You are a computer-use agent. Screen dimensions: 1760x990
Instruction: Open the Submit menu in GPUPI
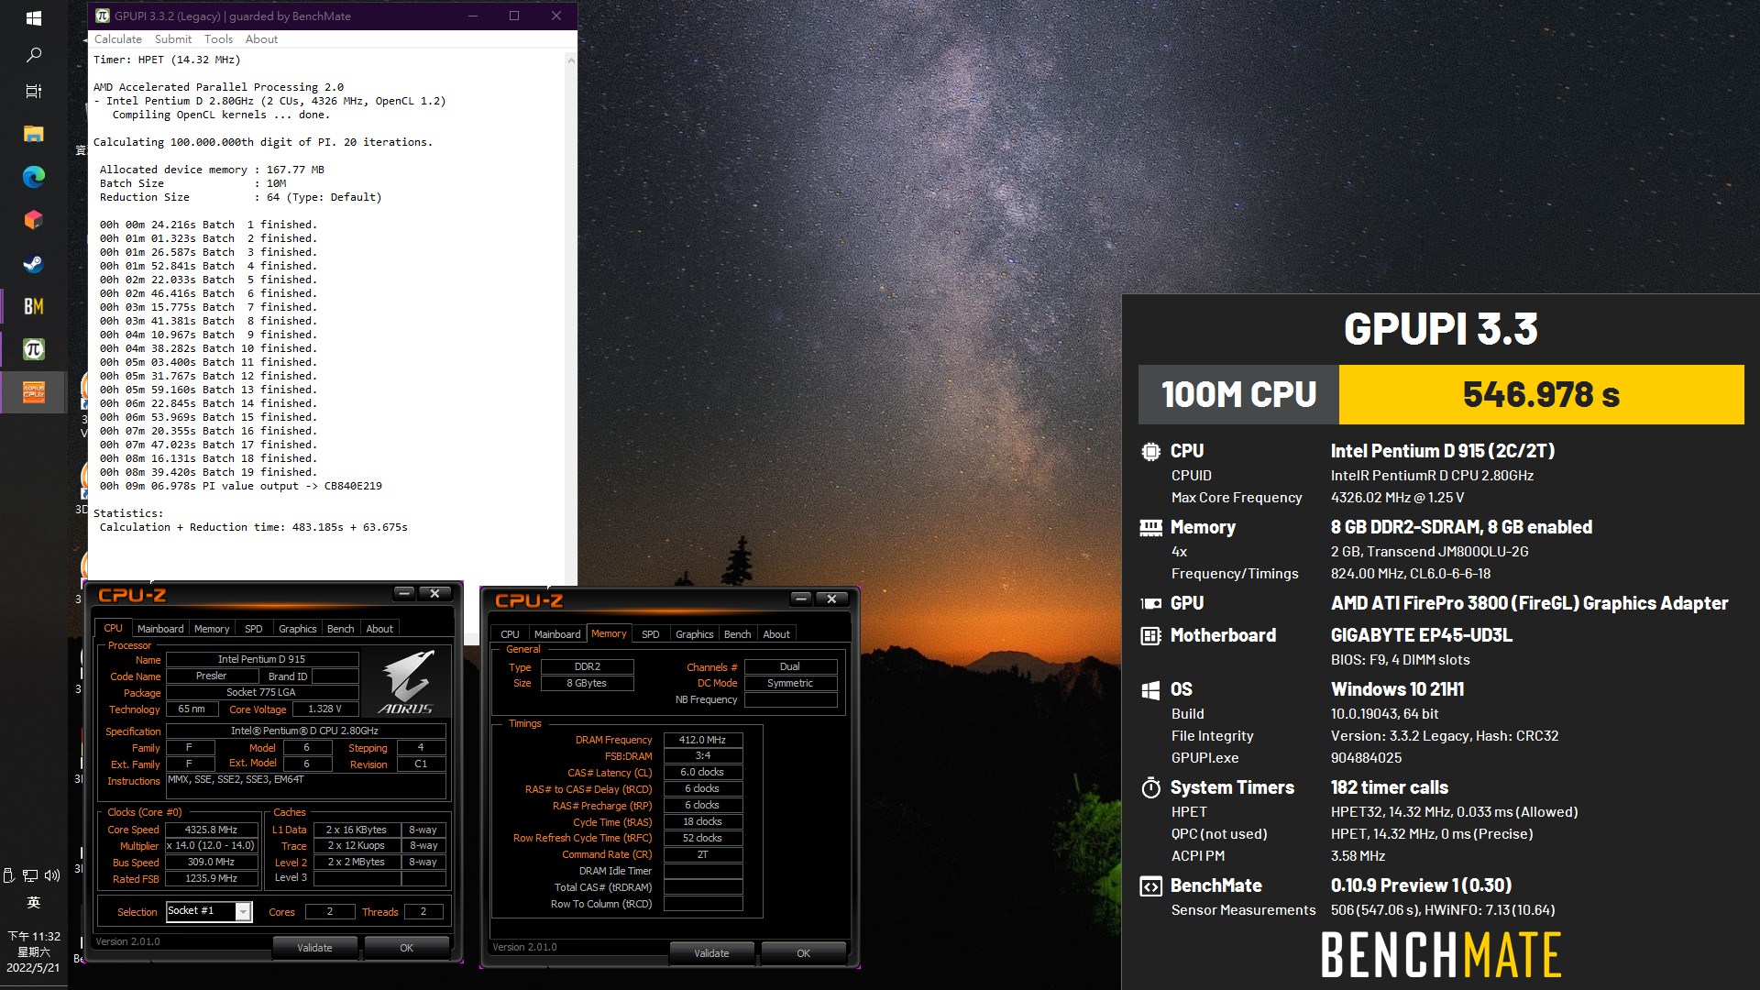[173, 39]
